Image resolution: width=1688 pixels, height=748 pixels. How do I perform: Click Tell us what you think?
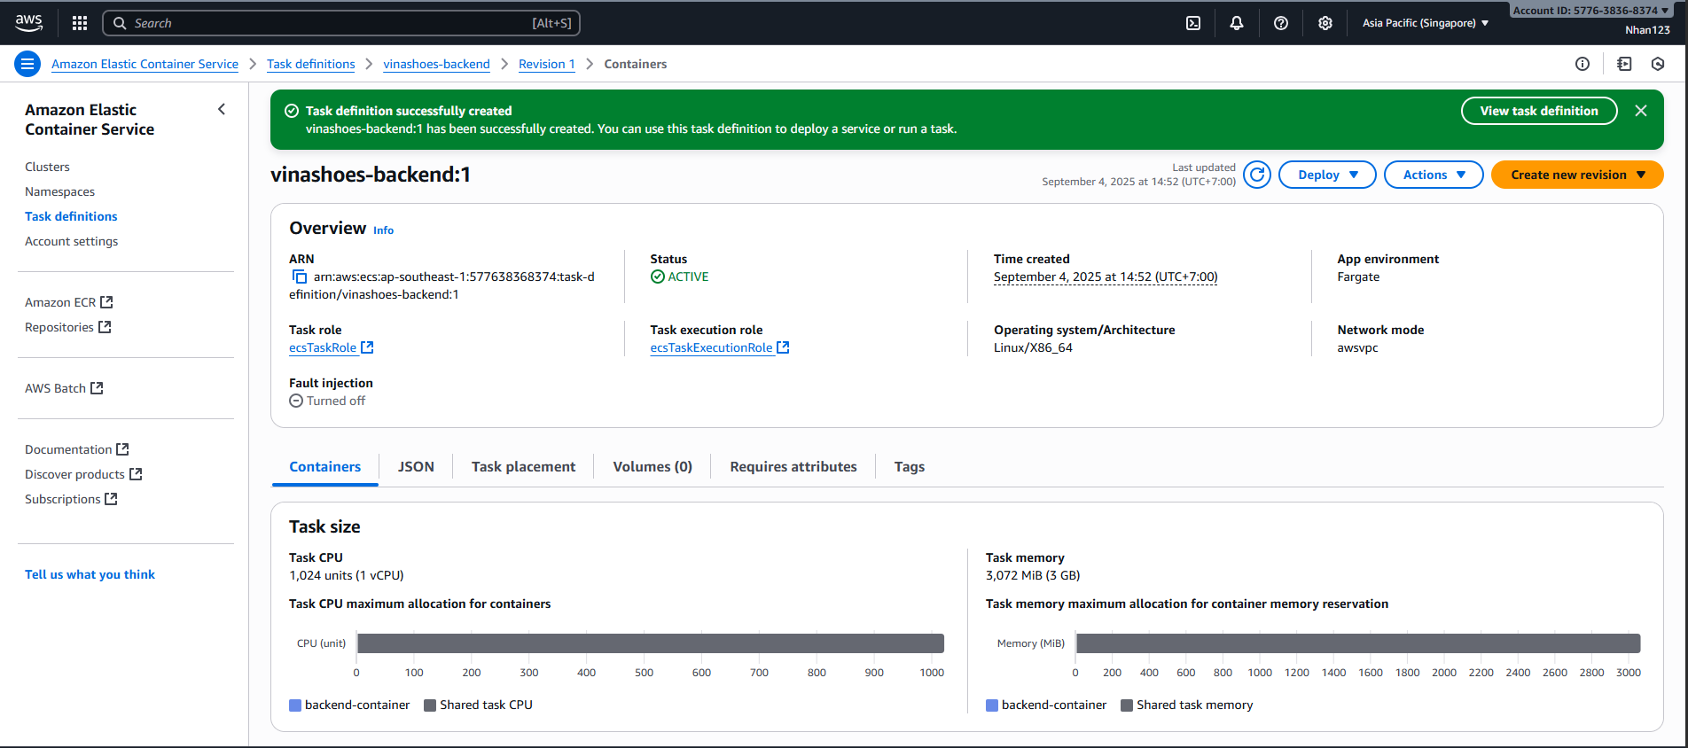90,574
